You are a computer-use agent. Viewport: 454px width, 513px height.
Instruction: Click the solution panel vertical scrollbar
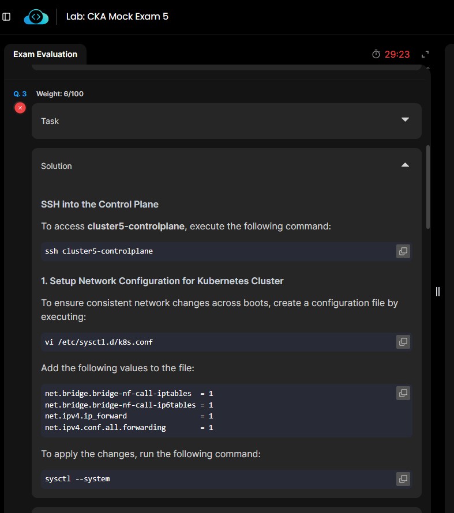428,187
